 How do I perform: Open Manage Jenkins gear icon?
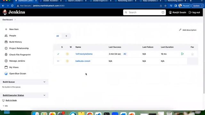click(6, 61)
